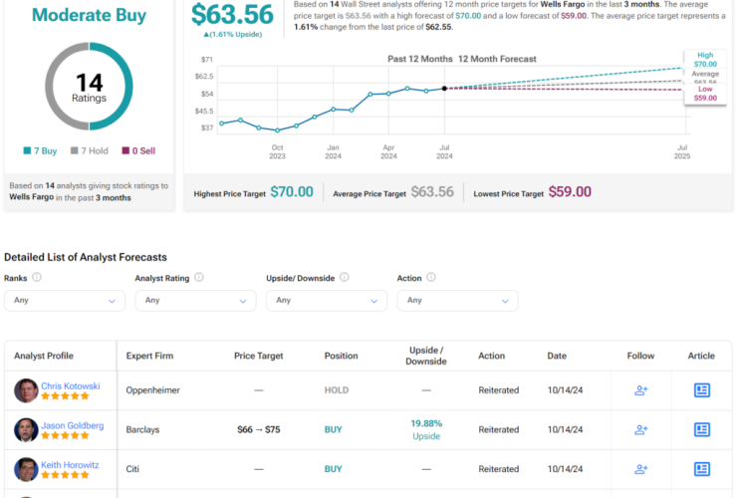This screenshot has width=737, height=498.
Task: Click the Moderate Buy consensus heading
Action: pyautogui.click(x=89, y=15)
